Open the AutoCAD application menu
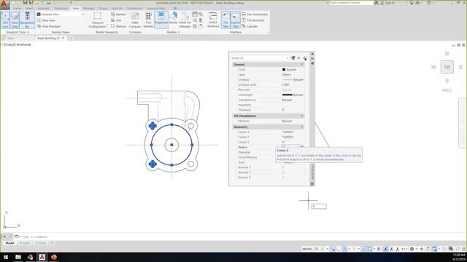 (x=4, y=5)
